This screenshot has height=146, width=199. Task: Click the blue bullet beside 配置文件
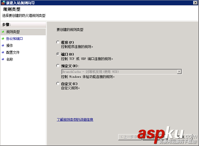(x=3, y=52)
